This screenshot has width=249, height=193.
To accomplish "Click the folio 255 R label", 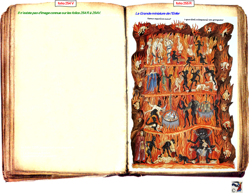I will pos(184,3).
